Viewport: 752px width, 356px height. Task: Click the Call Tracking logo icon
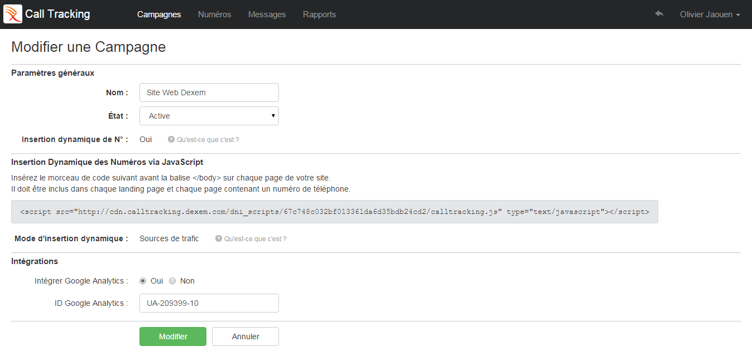[13, 13]
